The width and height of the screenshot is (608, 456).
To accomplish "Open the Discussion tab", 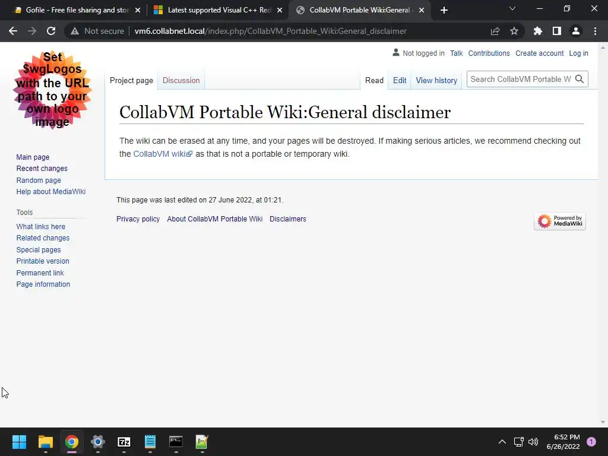I will (181, 80).
